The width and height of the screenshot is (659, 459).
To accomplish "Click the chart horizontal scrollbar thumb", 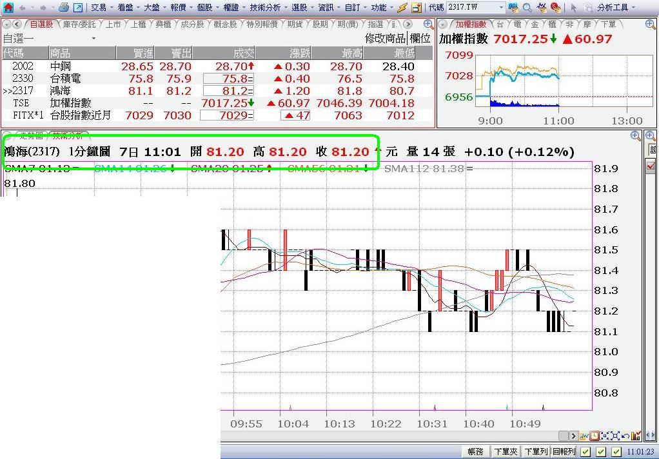I will [x=564, y=436].
